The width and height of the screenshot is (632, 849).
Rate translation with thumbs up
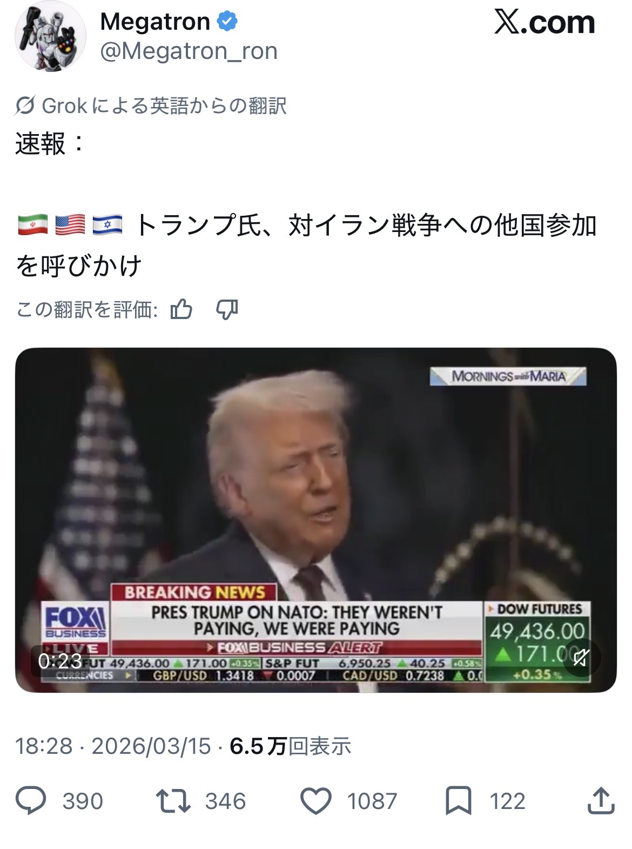pyautogui.click(x=181, y=309)
